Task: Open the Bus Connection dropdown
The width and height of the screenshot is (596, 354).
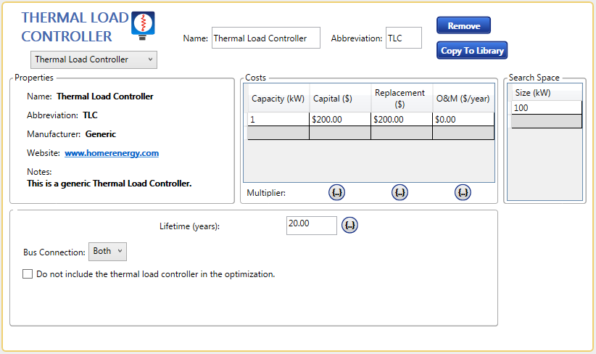Action: point(107,251)
